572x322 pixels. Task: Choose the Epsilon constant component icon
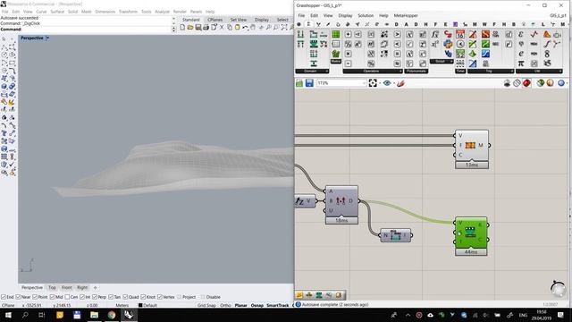[521, 34]
